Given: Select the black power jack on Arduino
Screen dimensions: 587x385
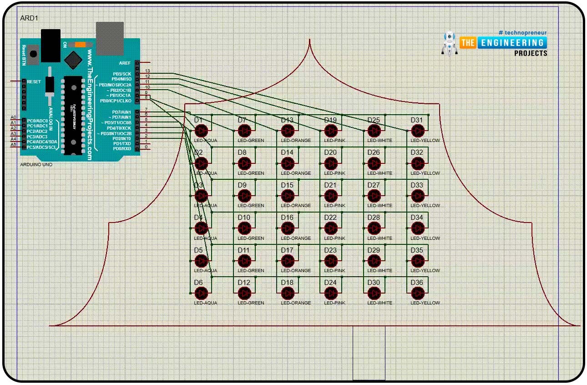Looking at the screenshot, I should pos(50,46).
